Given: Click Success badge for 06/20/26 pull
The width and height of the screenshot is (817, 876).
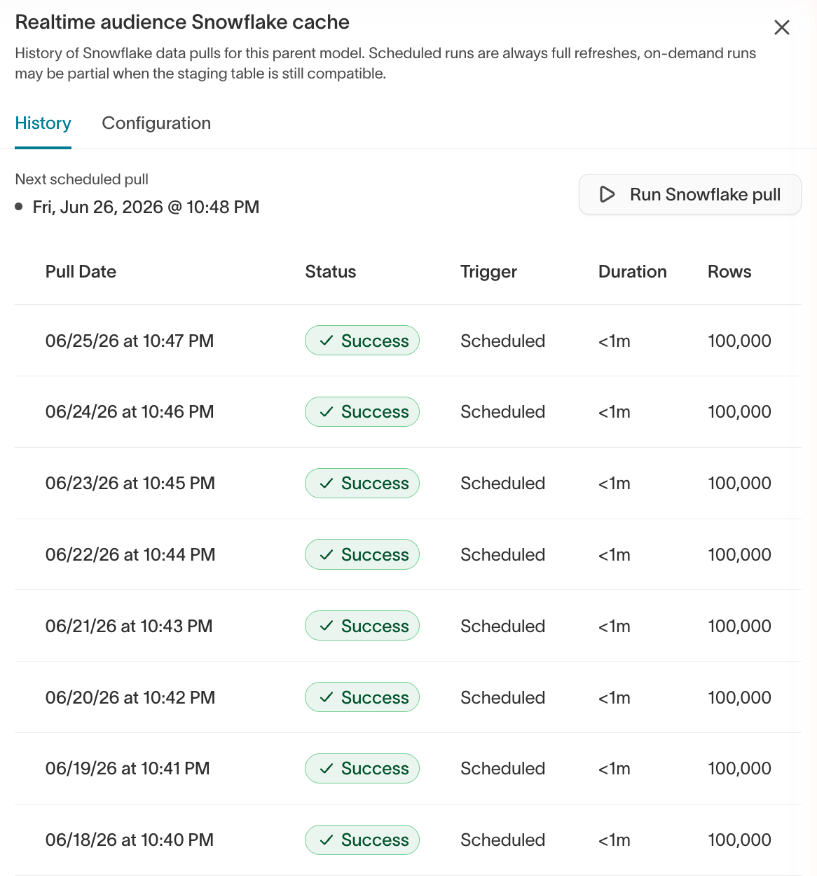Looking at the screenshot, I should pos(362,697).
